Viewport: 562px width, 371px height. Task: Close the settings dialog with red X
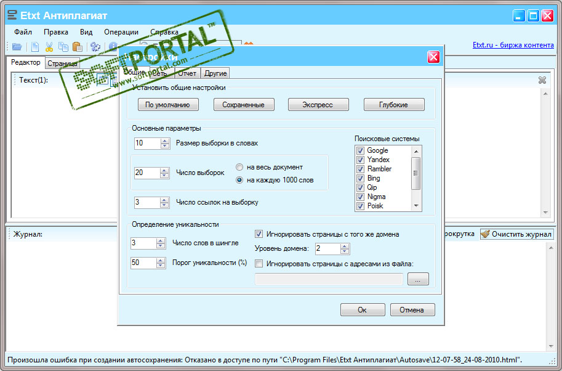pyautogui.click(x=433, y=57)
